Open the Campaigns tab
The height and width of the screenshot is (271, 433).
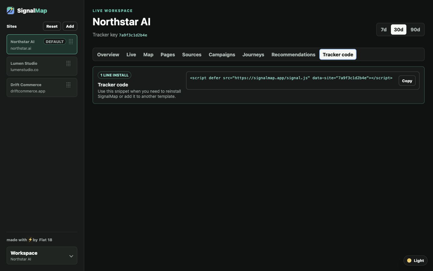pyautogui.click(x=222, y=55)
